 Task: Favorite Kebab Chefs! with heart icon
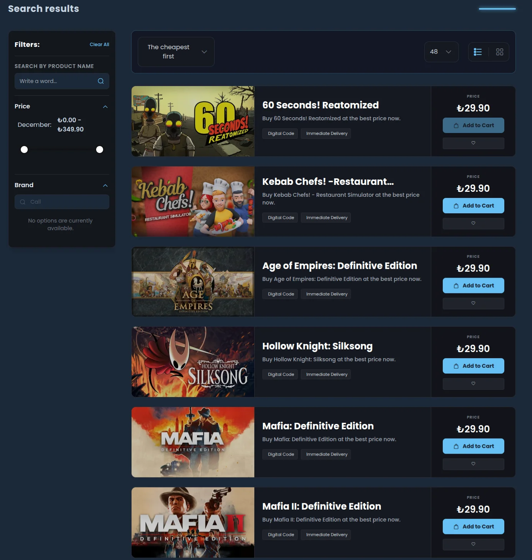pyautogui.click(x=473, y=223)
